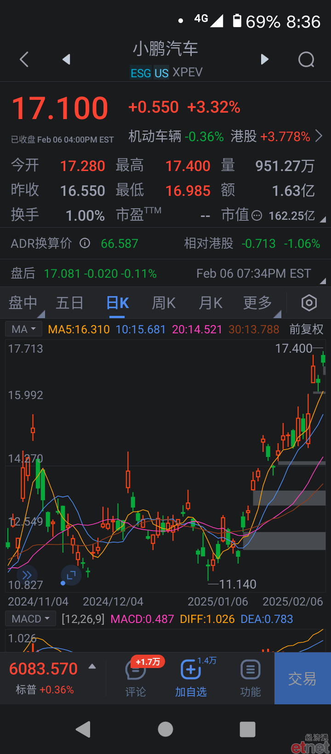Open chart settings hexagon icon
The height and width of the screenshot is (754, 331).
309,303
